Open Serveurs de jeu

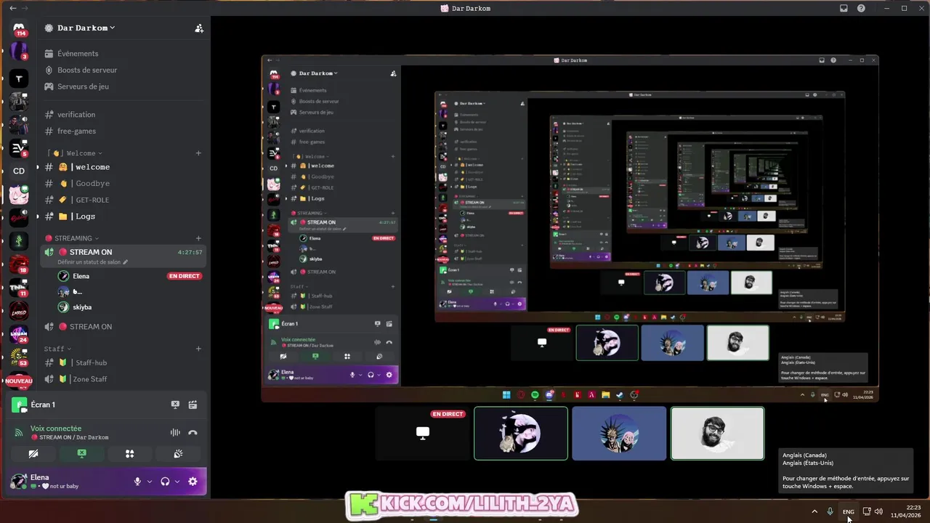pos(124,86)
